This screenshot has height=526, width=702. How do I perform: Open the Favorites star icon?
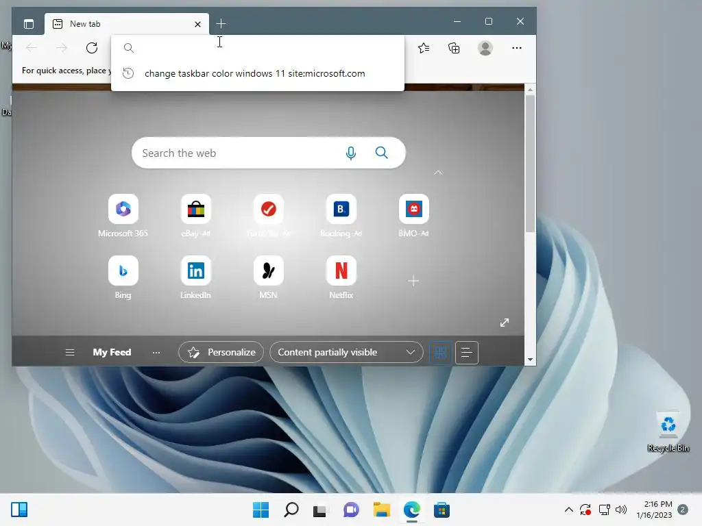[x=424, y=48]
